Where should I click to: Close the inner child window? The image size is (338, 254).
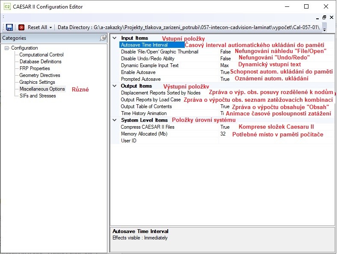[x=332, y=18]
